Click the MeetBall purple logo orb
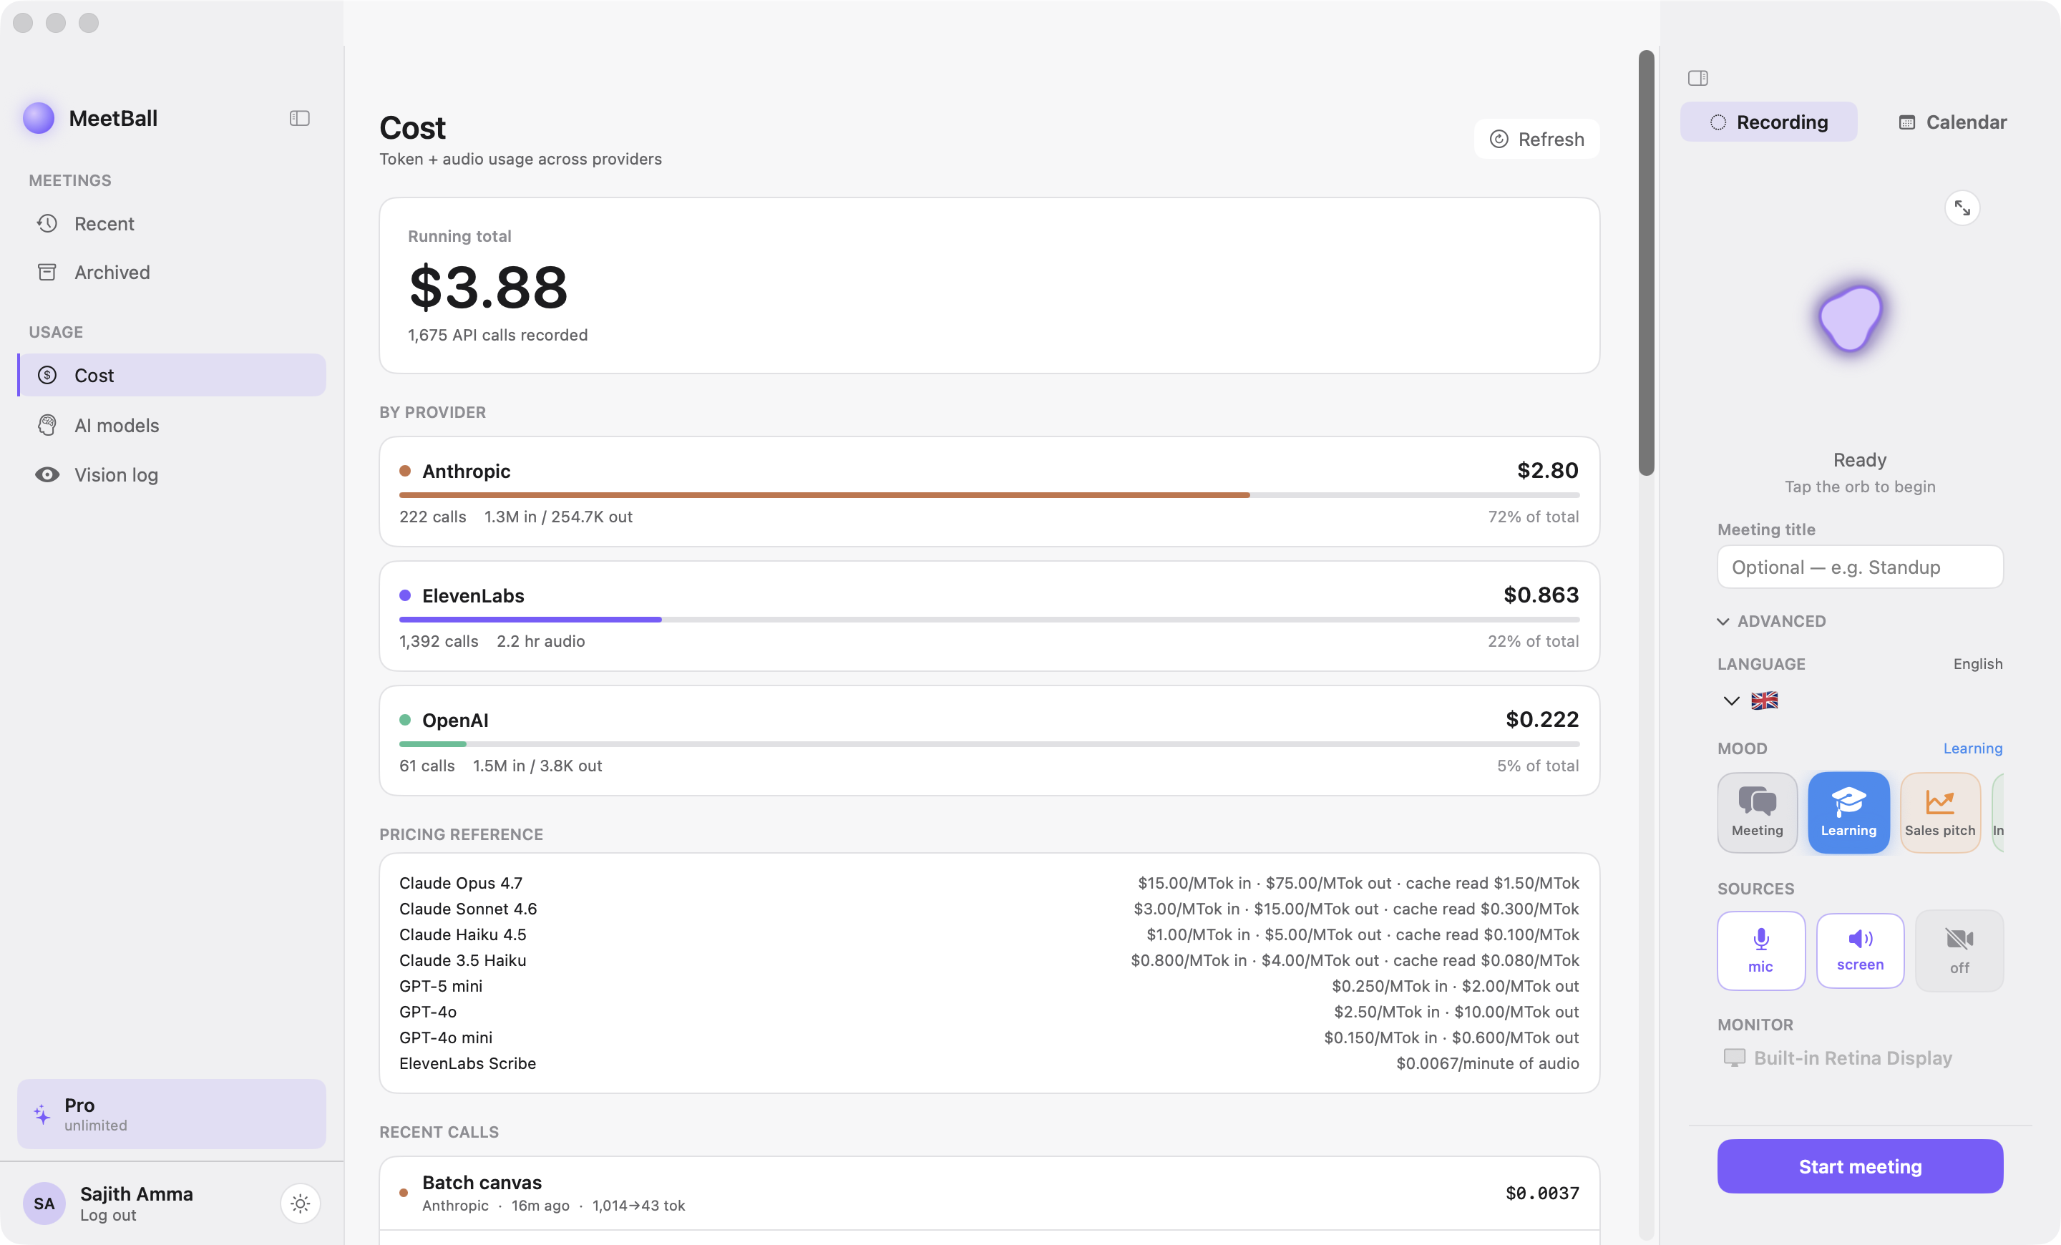The image size is (2061, 1245). tap(39, 118)
